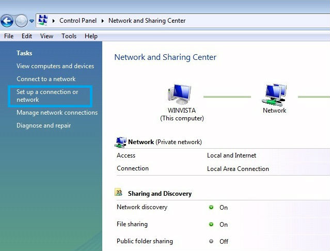Click the 'Tasks' heading in sidebar
Viewport: 330px width, 251px height.
[24, 53]
